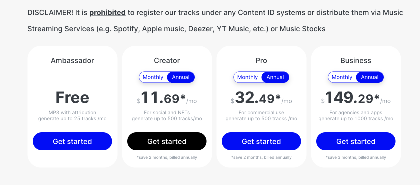Click the Pro plan heading

(261, 60)
